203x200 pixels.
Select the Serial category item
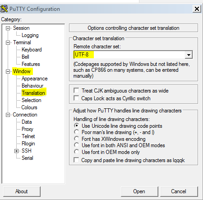28,158
